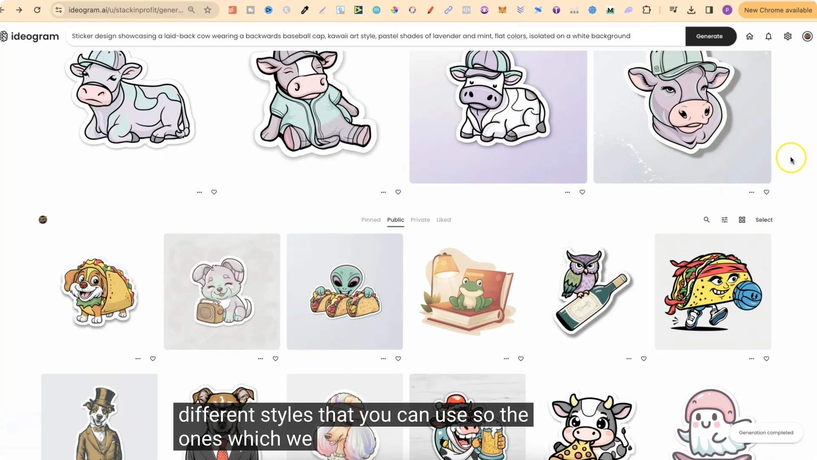This screenshot has height=460, width=817.
Task: Open your notifications bell
Action: [768, 36]
